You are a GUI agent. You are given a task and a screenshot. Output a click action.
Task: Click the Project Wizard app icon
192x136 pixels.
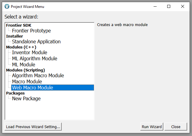pyautogui.click(x=7, y=6)
